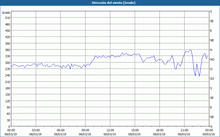Select the 270 degree axis label
220x137 pixels.
point(8,69)
